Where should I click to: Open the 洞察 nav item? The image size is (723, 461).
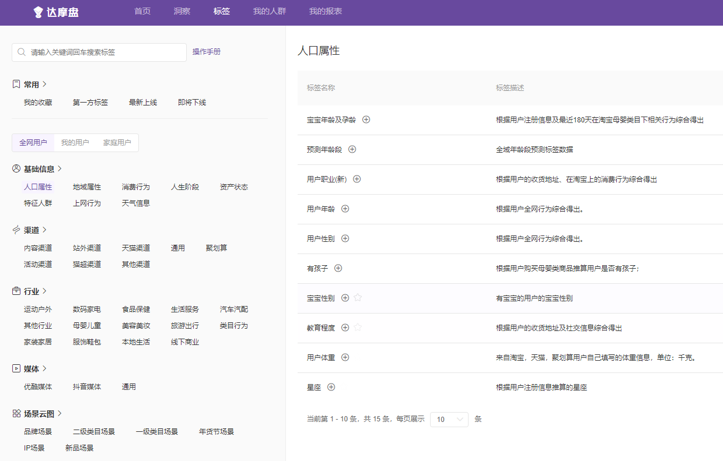[182, 12]
